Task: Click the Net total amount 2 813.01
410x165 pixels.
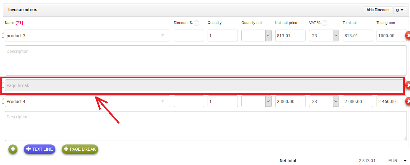Action: tap(367, 161)
